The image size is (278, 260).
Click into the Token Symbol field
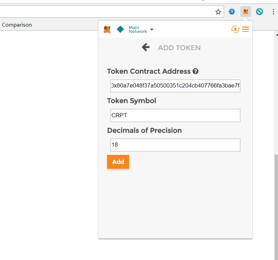[175, 115]
